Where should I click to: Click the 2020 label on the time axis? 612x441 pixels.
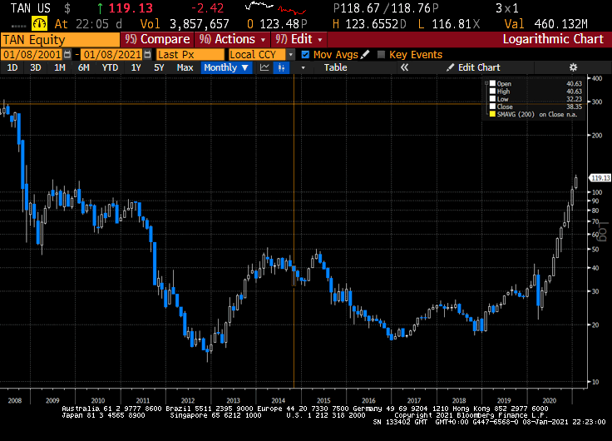pyautogui.click(x=549, y=400)
